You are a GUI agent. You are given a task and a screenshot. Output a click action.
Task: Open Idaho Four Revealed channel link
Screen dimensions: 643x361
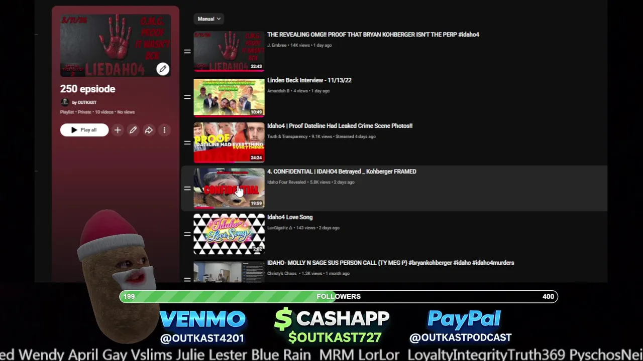(286, 182)
